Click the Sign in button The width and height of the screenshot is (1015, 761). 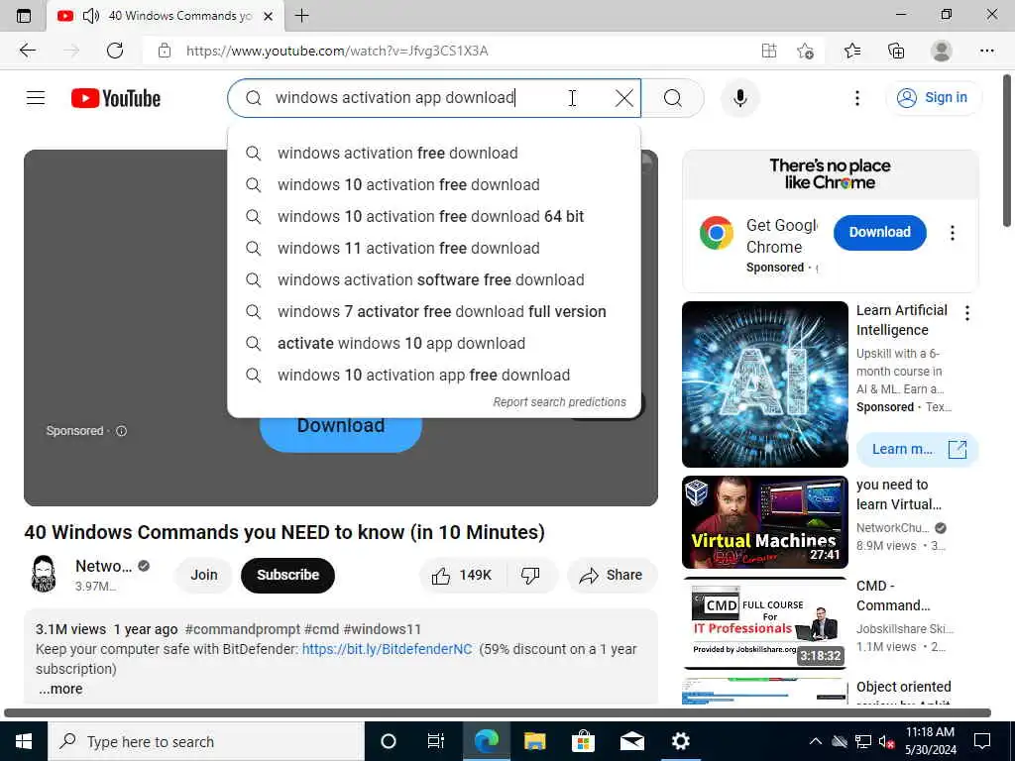click(x=933, y=98)
